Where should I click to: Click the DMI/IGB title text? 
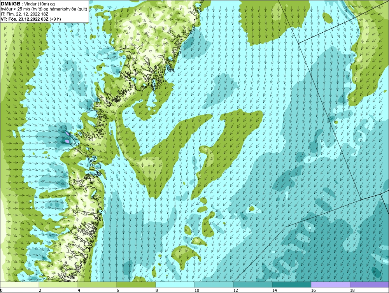[x=11, y=4]
